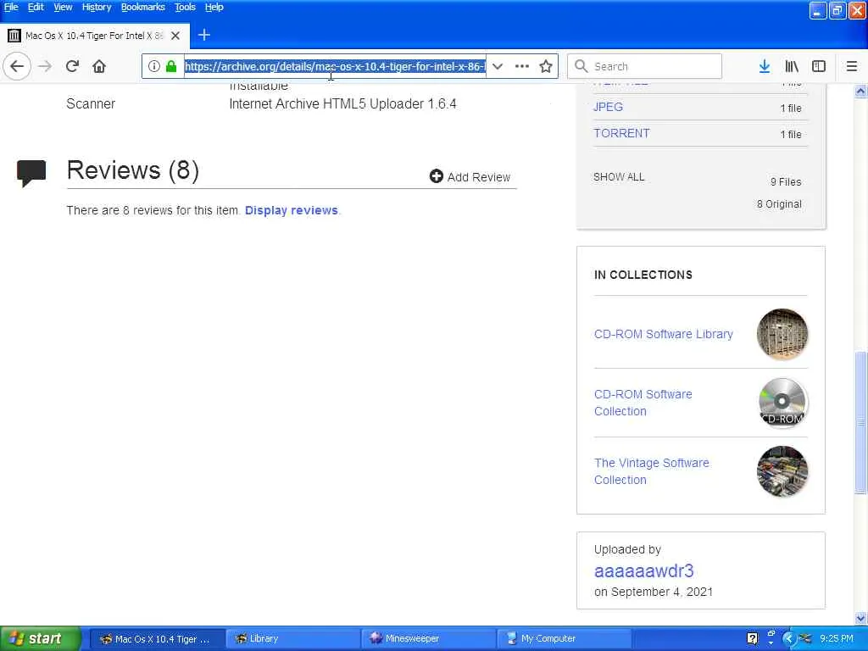Click the CD-ROM disc collection thumbnail
The height and width of the screenshot is (651, 868).
[782, 403]
